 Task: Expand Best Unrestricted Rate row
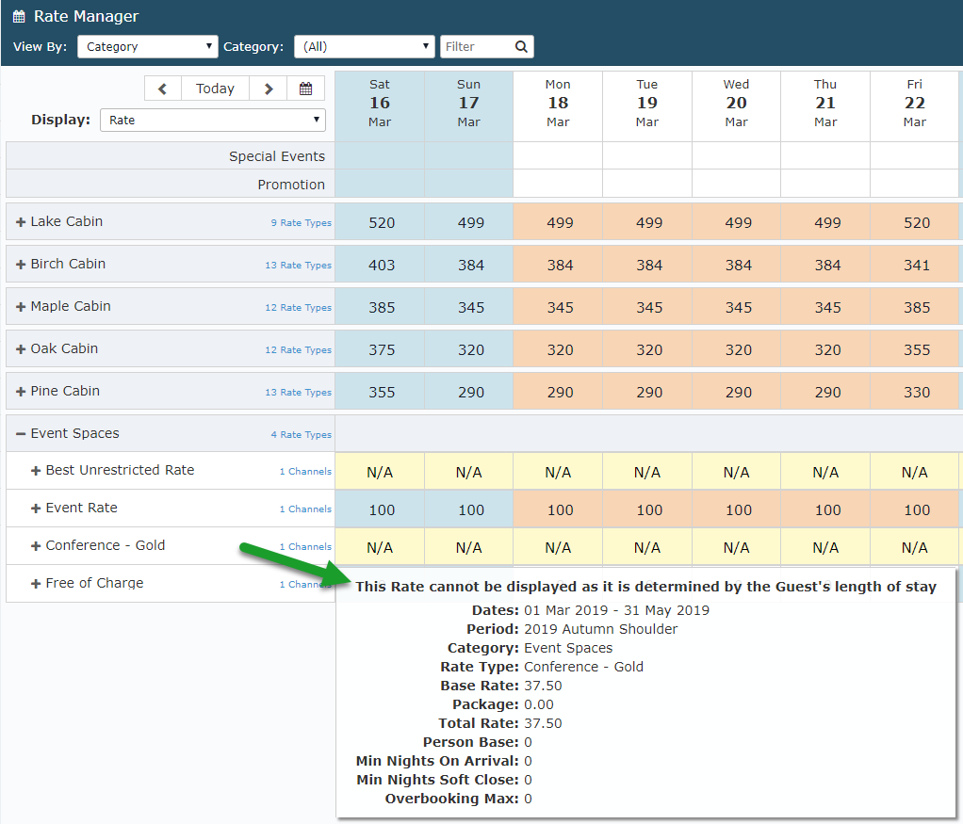(x=36, y=471)
